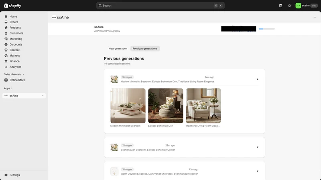Image resolution: width=321 pixels, height=180 pixels.
Task: Click the pillow thumbnail of 29m ago session
Action: coord(114,147)
